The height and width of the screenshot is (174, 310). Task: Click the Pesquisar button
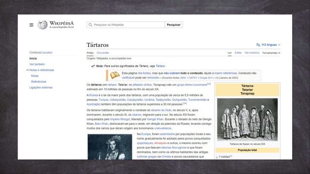click(173, 25)
